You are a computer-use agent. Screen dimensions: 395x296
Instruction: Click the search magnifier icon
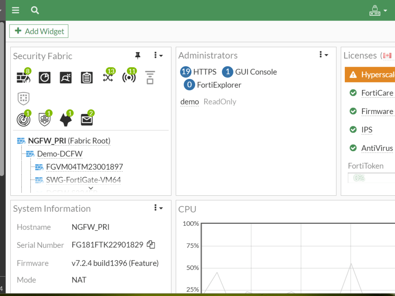[x=35, y=10]
